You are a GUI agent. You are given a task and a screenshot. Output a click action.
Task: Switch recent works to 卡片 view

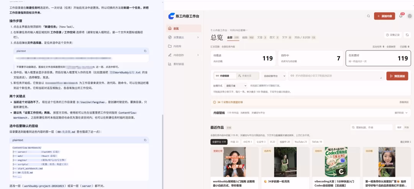(x=399, y=127)
